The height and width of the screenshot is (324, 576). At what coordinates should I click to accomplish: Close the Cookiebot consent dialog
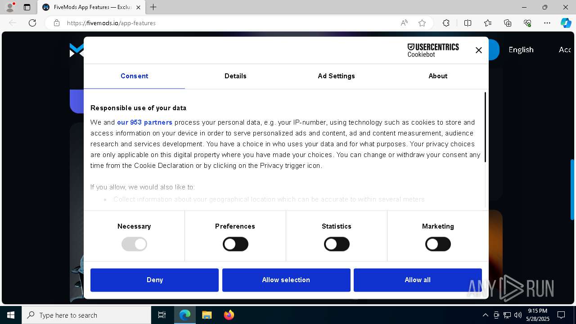point(478,50)
